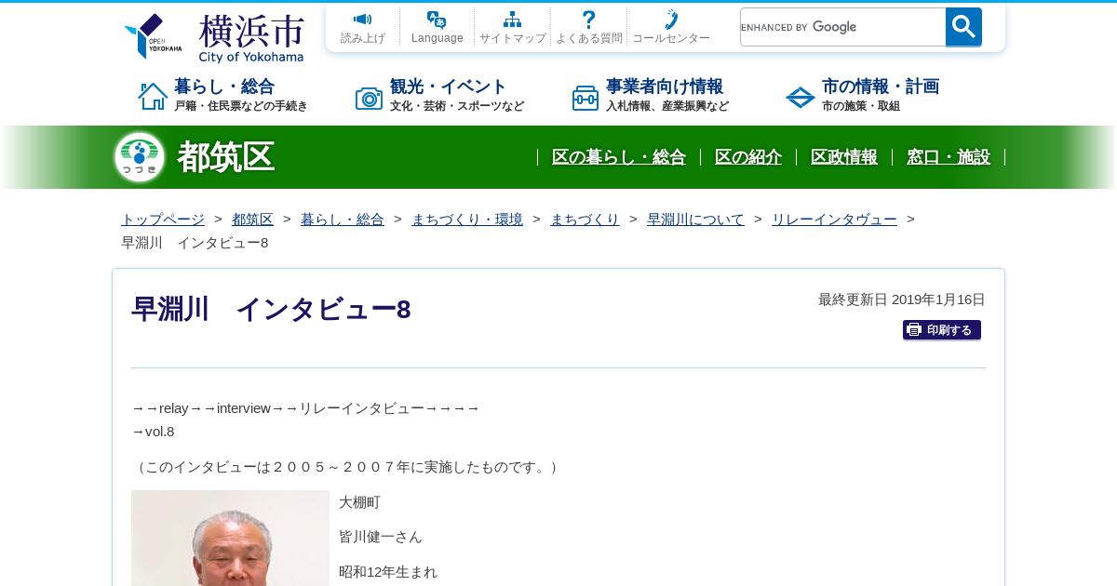The width and height of the screenshot is (1117, 586).
Task: Click the camera icon for 観光・イベント
Action: (369, 97)
